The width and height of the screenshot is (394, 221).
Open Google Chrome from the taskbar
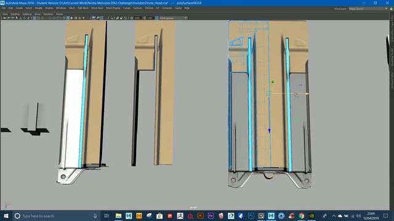click(301, 215)
